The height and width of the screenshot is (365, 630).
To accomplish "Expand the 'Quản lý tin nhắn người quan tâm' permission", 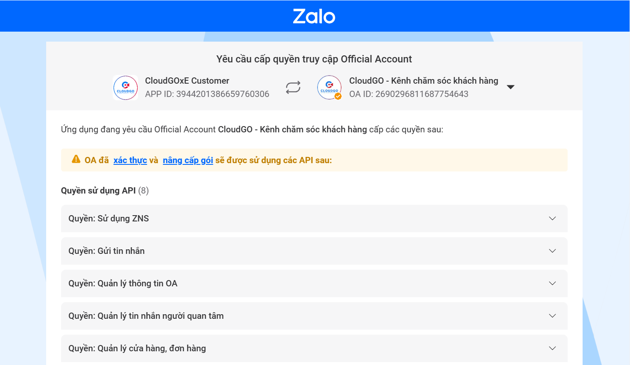I will (552, 316).
